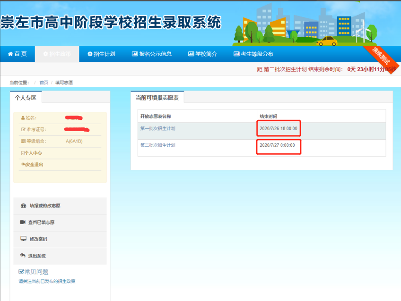Click the chart icon beside 报名公示信息
The height and width of the screenshot is (301, 401).
(x=135, y=54)
